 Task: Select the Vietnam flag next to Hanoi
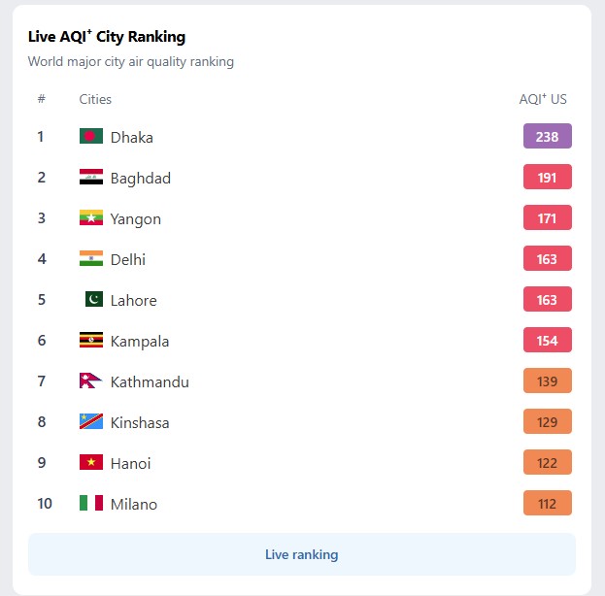(91, 462)
